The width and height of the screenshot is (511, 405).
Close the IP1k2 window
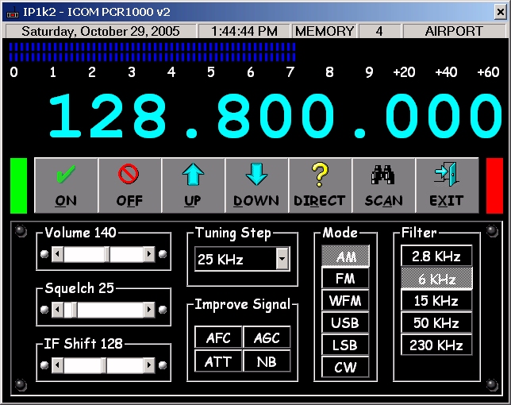point(500,13)
